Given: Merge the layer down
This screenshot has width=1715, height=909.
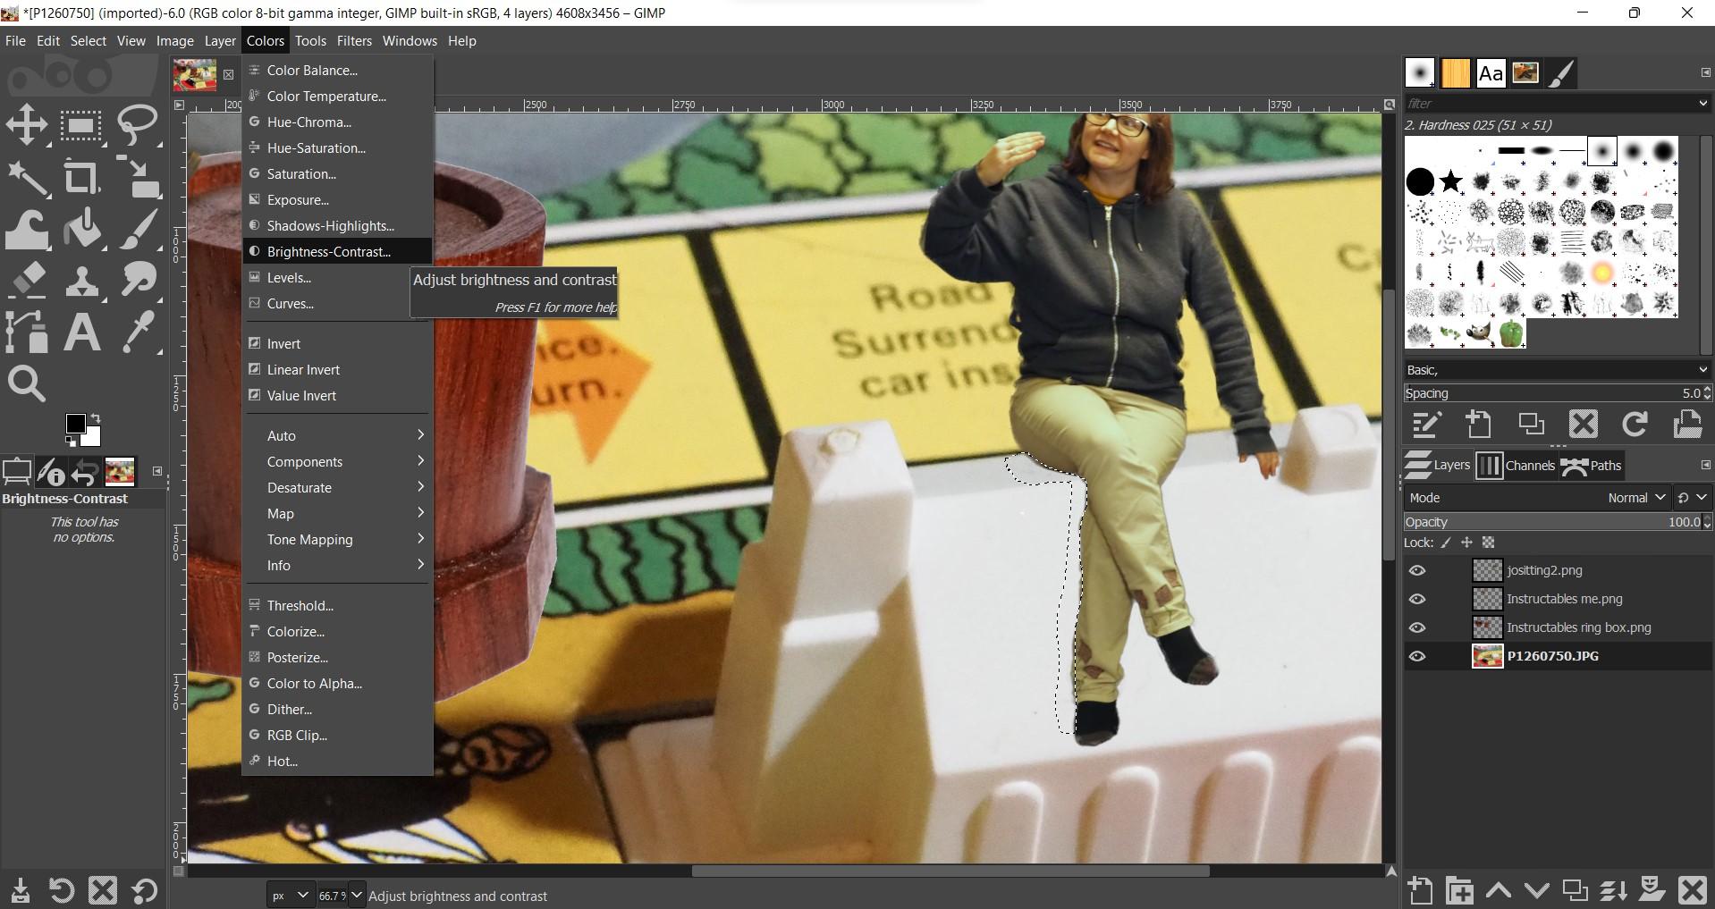Looking at the screenshot, I should click(1613, 890).
